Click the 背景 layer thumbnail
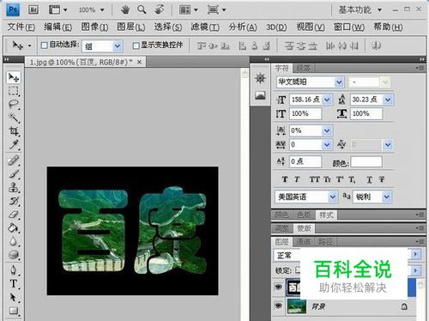 [296, 306]
